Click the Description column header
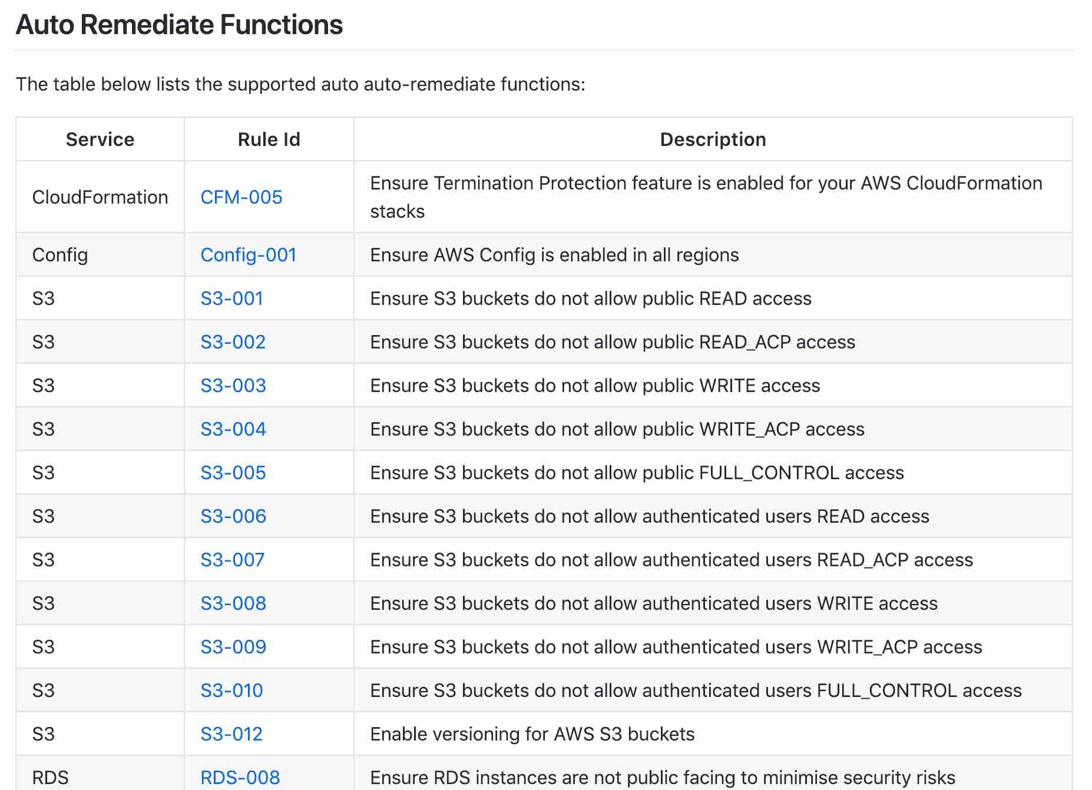This screenshot has height=790, width=1092. pyautogui.click(x=713, y=140)
